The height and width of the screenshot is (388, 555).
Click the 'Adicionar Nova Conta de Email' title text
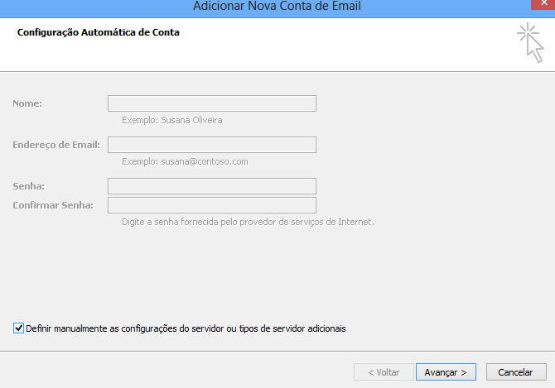[277, 6]
